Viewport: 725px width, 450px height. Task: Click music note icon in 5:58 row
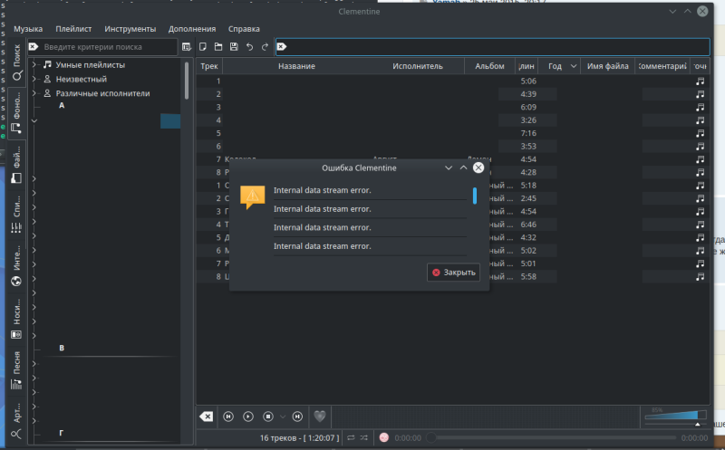coord(700,276)
